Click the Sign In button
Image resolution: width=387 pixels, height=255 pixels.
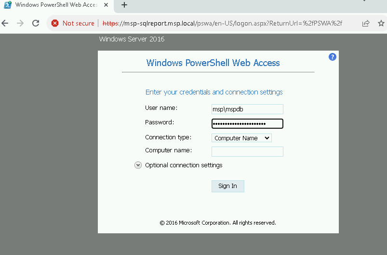(227, 186)
